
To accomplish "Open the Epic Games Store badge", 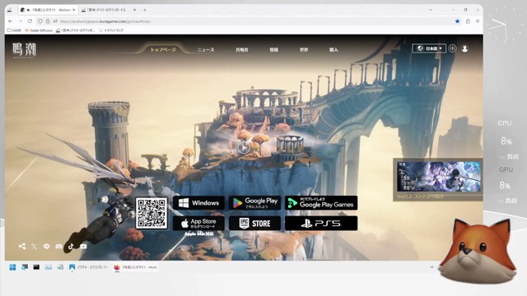I will tap(254, 223).
